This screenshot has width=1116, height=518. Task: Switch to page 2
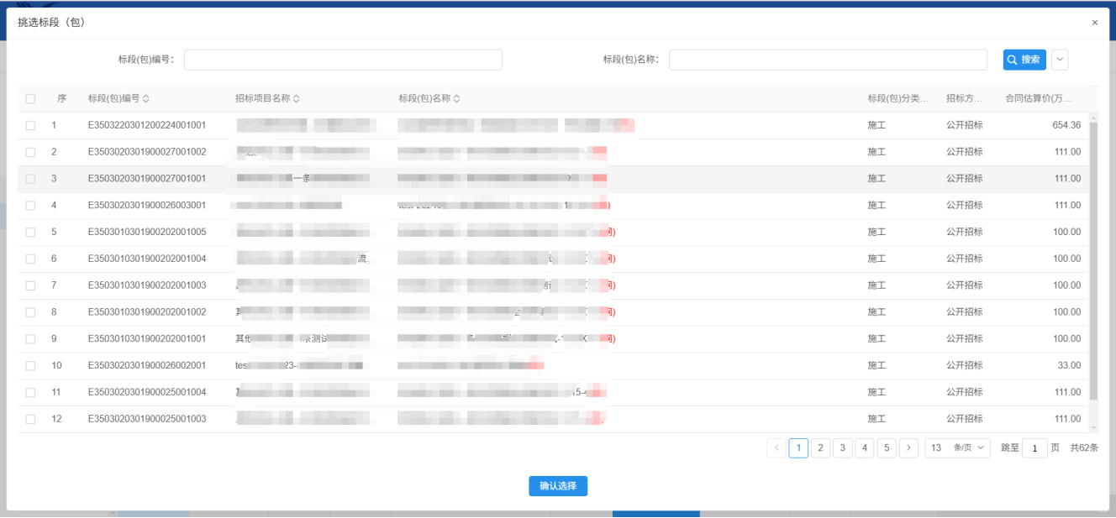pos(820,448)
